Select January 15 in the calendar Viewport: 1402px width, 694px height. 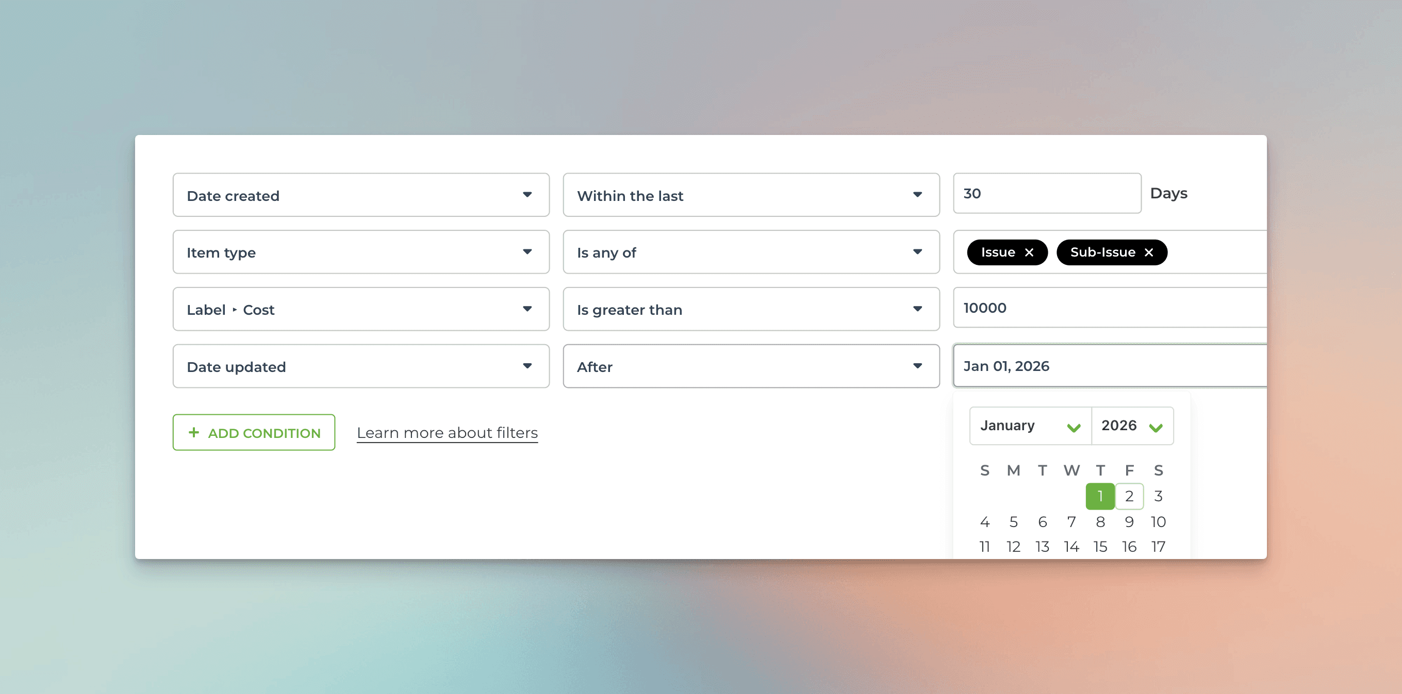click(x=1100, y=547)
